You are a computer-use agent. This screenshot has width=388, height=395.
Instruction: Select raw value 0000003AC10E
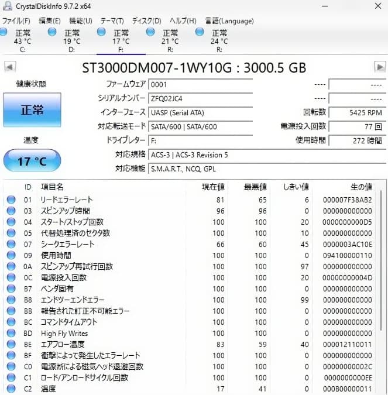coord(348,244)
